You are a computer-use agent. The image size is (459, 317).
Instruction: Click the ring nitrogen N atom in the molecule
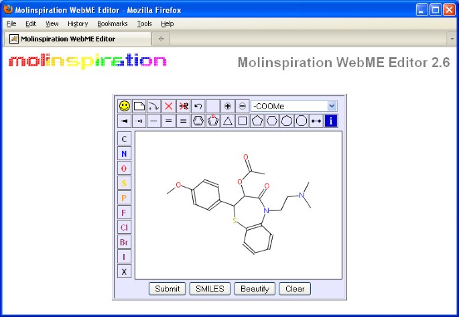coord(266,210)
